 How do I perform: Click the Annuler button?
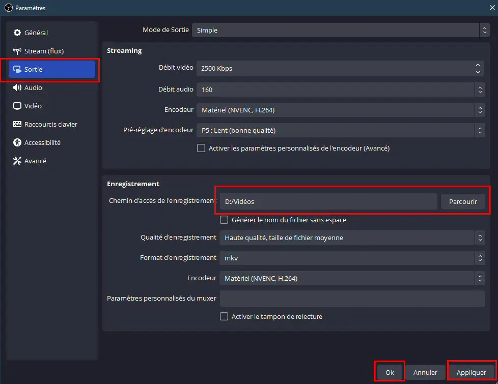[x=425, y=372]
